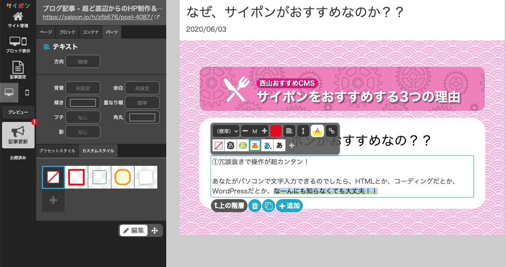The width and height of the screenshot is (506, 267).
Task: Open the line height arrow icon
Action: tap(303, 131)
